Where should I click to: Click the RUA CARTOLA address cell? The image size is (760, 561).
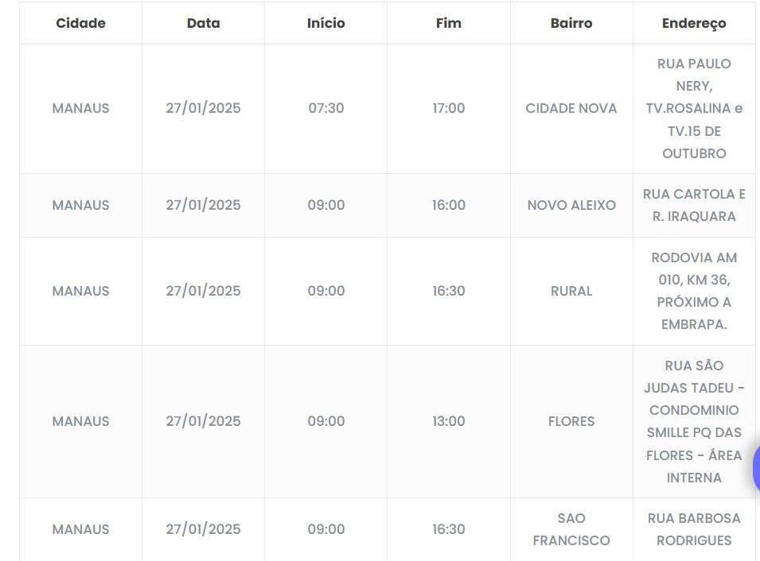(694, 205)
